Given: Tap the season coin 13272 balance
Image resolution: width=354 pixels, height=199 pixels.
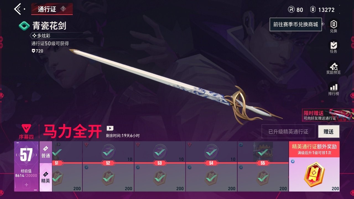Looking at the screenshot, I should [x=322, y=10].
